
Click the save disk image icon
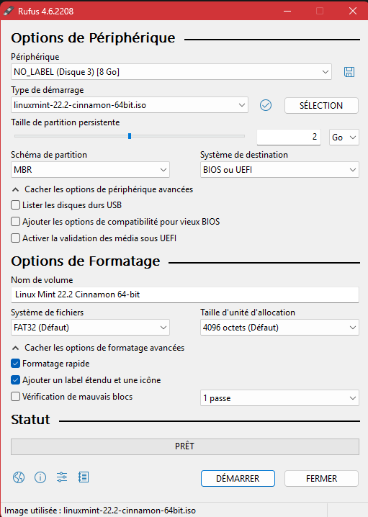pos(349,72)
